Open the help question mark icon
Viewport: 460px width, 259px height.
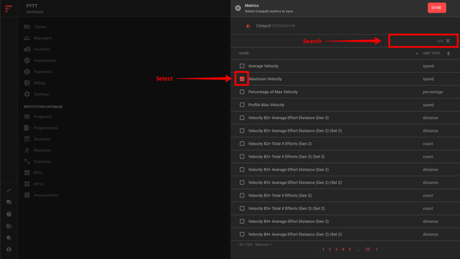point(9,214)
